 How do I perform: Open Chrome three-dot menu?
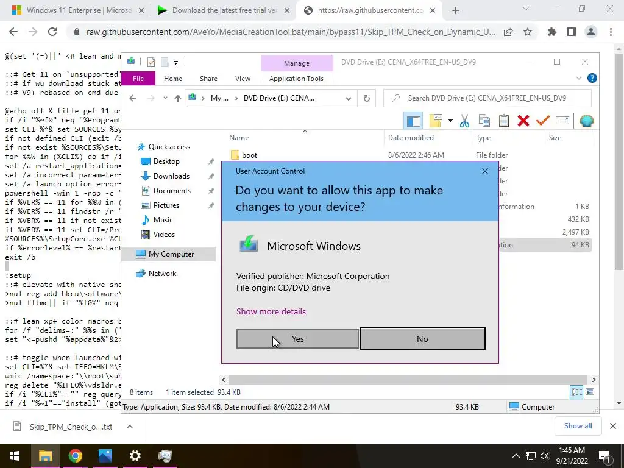pos(611,32)
